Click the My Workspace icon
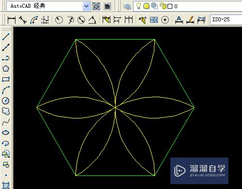242x189 pixels. 107,6
